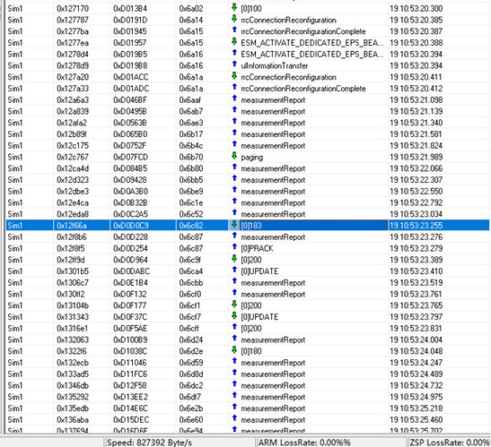491x447 pixels.
Task: Click the up arrow in the 10:53:22.066 measurementReport row
Action: [234, 168]
